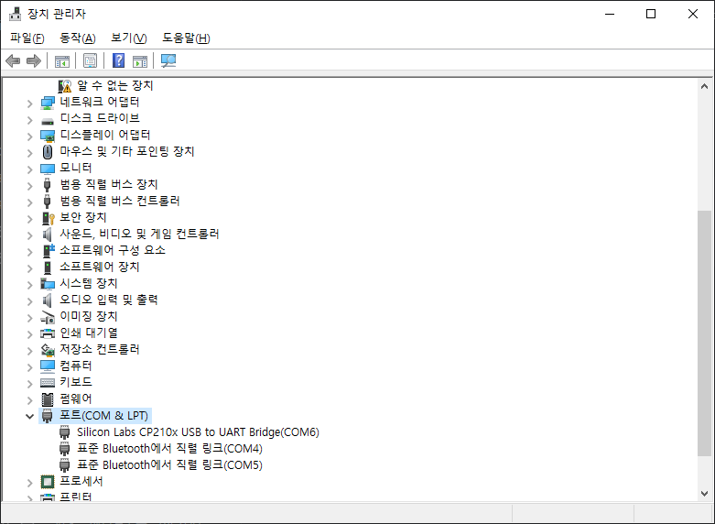
Task: Click the Back arrow toolbar icon
Action: pos(13,60)
